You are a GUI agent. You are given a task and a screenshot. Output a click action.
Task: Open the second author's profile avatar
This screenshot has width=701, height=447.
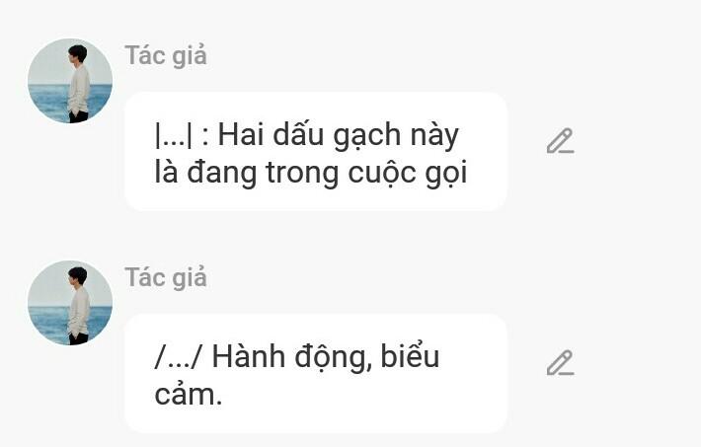[x=70, y=303]
